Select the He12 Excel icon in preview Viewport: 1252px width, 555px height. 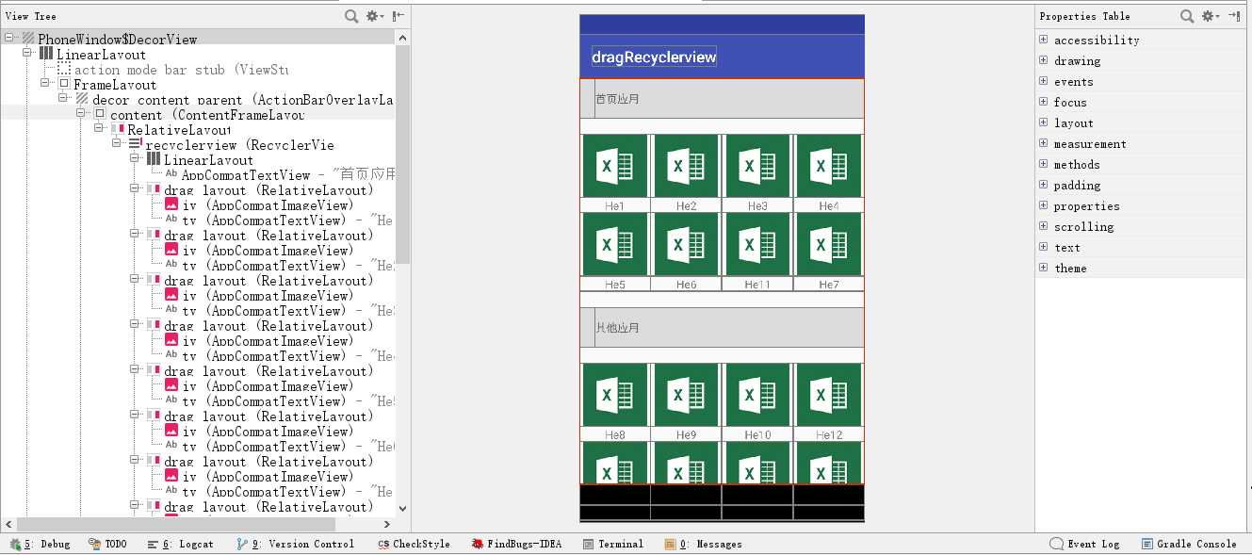829,396
